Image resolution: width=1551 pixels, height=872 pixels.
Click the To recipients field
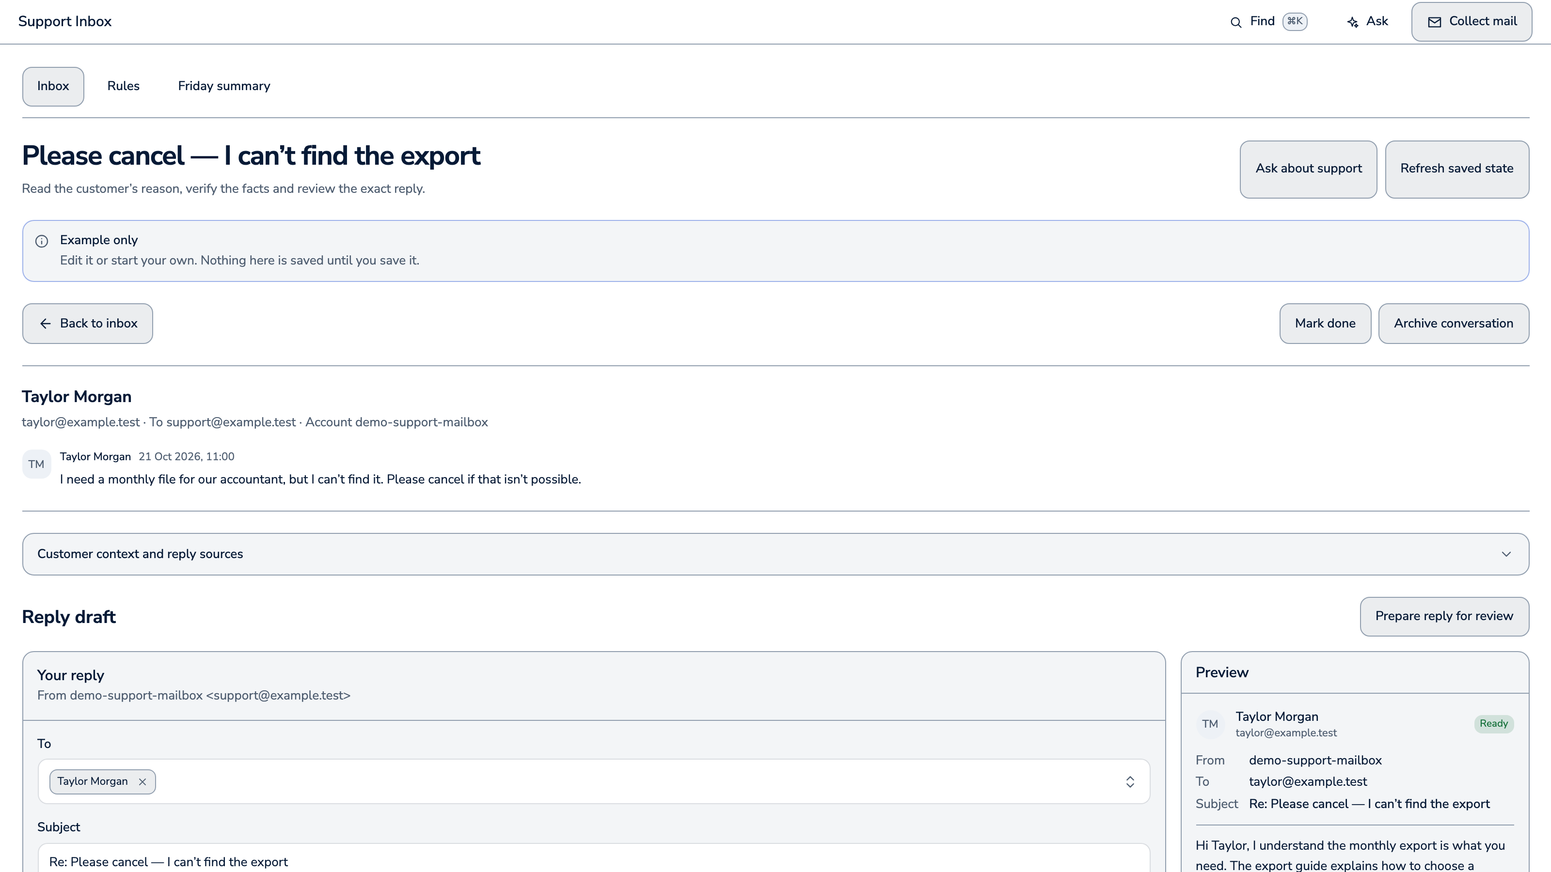(594, 781)
